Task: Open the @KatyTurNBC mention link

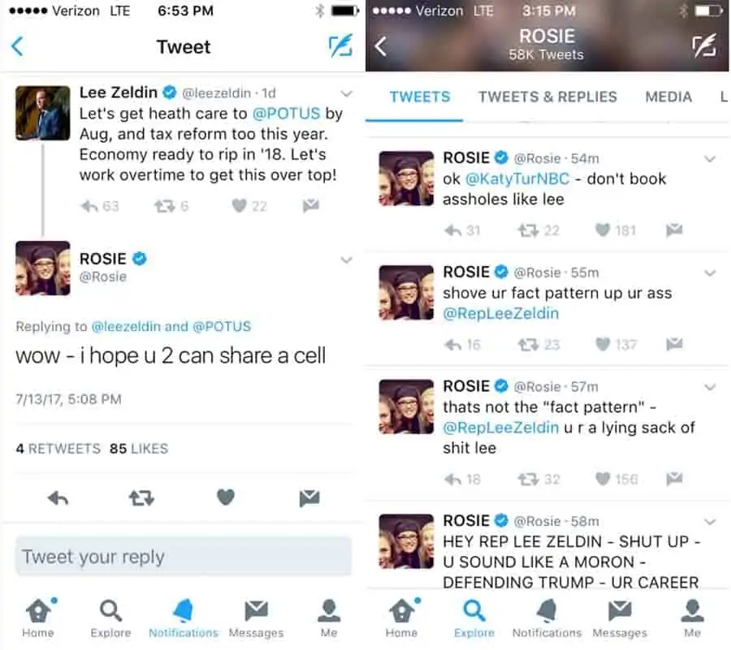Action: coord(517,179)
